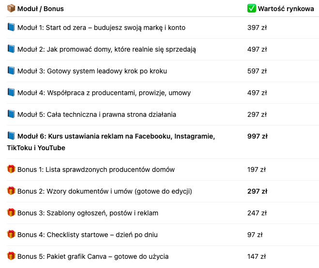
Task: Click the green checkmark next to Wartość rynkowa
Action: [x=252, y=9]
